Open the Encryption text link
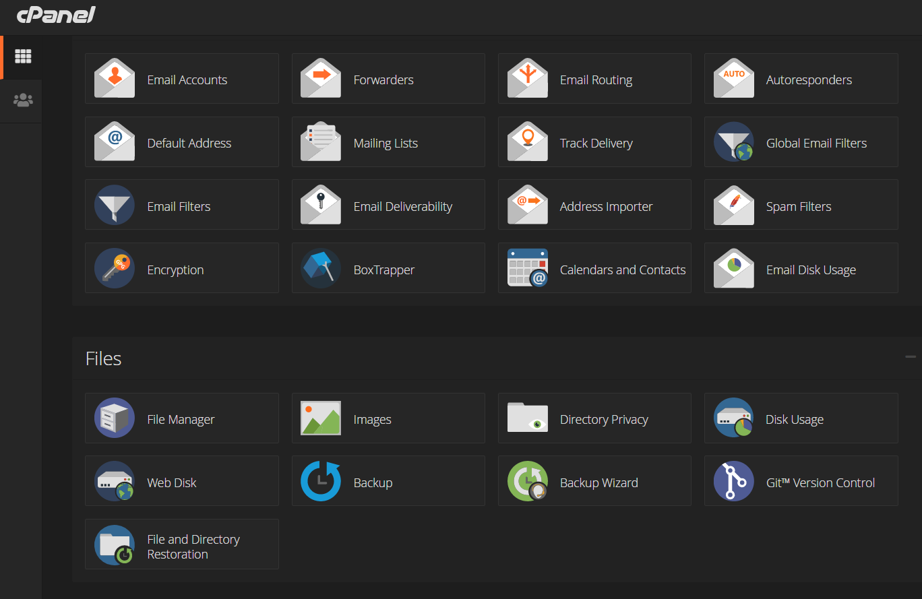The image size is (922, 599). tap(175, 270)
